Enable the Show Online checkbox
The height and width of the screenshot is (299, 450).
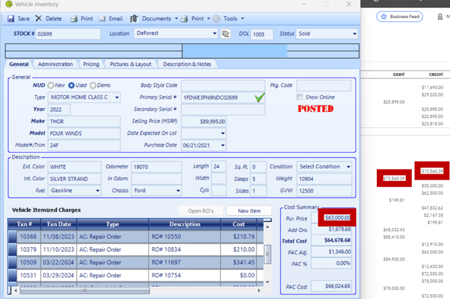[x=300, y=97]
